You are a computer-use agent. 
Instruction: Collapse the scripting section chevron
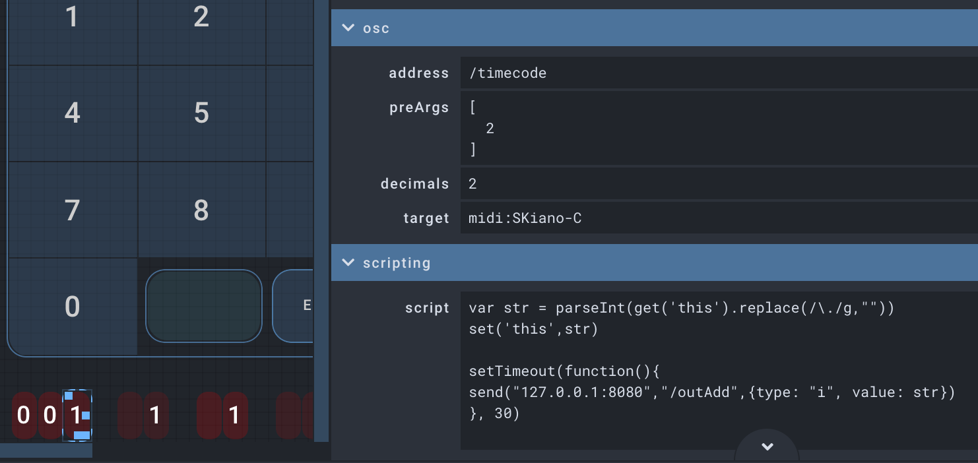[348, 263]
